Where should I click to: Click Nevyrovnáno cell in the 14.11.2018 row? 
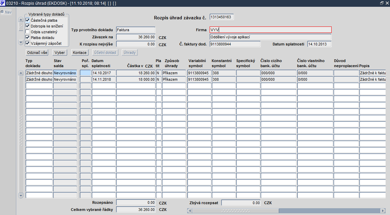[x=65, y=79]
